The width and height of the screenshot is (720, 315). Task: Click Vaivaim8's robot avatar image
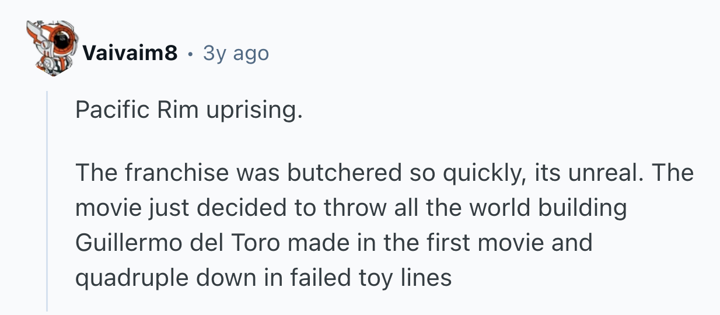[x=51, y=51]
